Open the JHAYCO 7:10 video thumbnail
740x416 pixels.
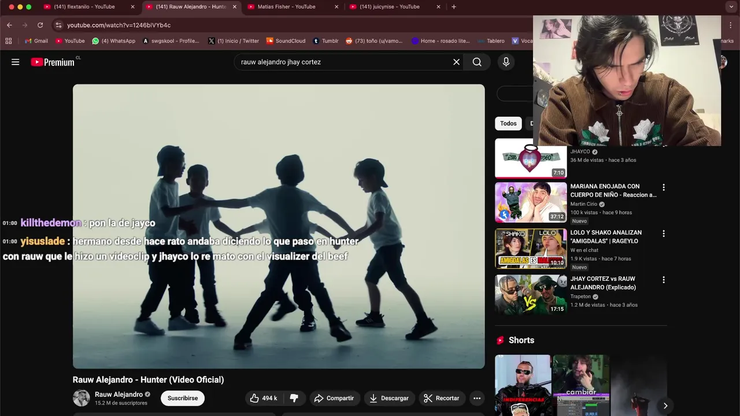531,158
